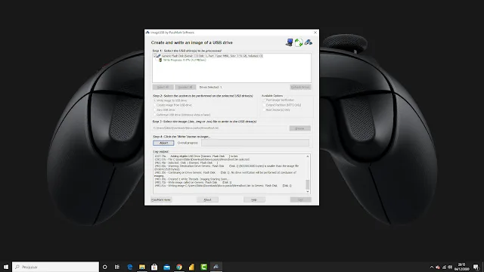The height and width of the screenshot is (272, 484).
Task: Open the yellow files app on the taskbar
Action: 191,267
